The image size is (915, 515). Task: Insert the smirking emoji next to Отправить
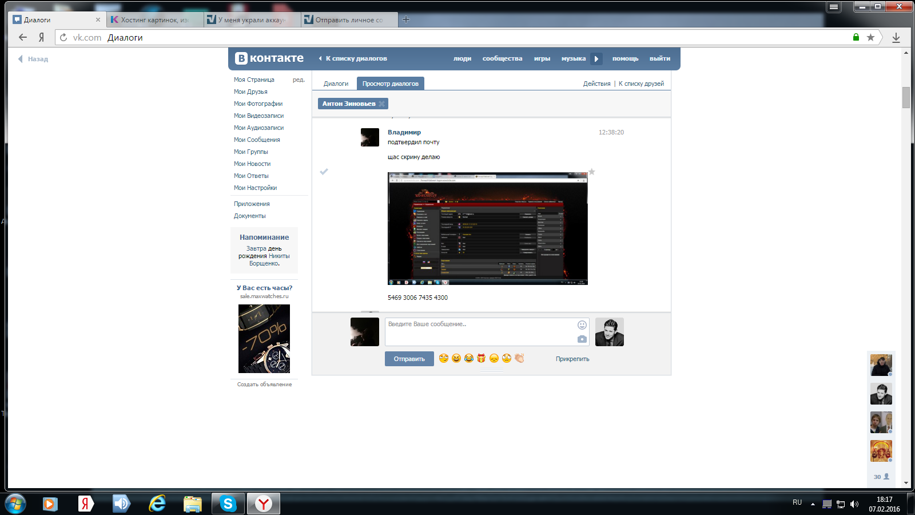(444, 358)
